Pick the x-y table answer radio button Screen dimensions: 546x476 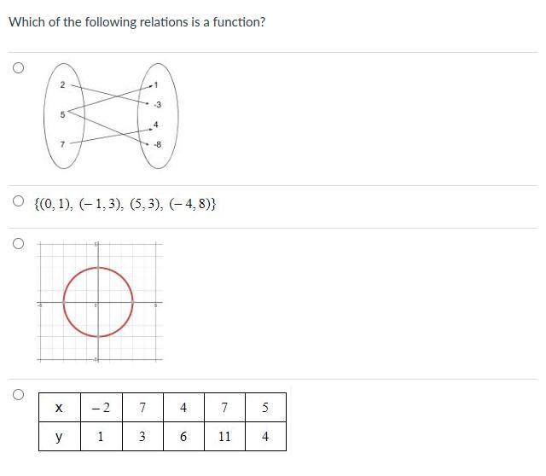(18, 394)
